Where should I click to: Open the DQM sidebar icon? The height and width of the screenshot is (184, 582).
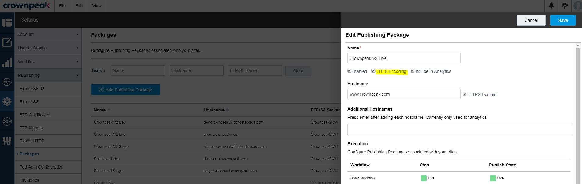7,121
